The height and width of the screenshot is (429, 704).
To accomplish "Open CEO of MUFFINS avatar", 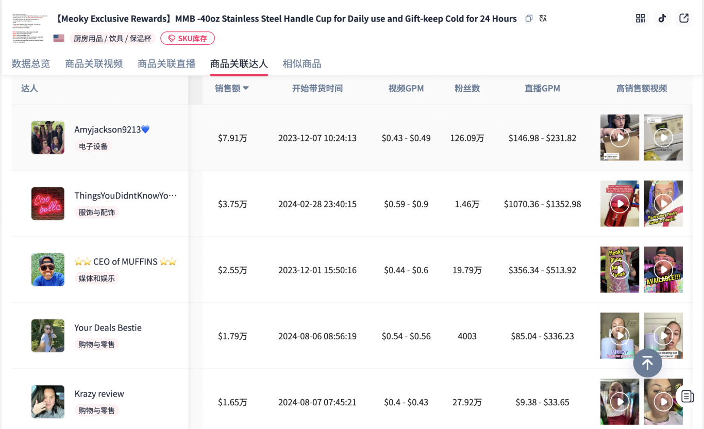I will click(x=48, y=270).
